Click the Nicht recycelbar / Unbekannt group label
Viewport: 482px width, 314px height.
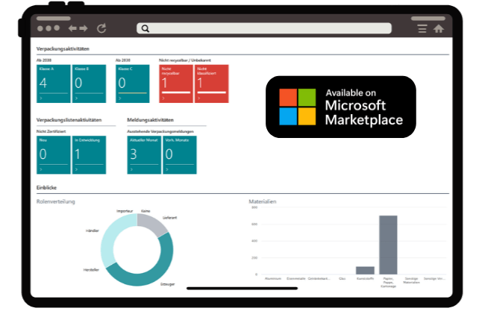(185, 60)
